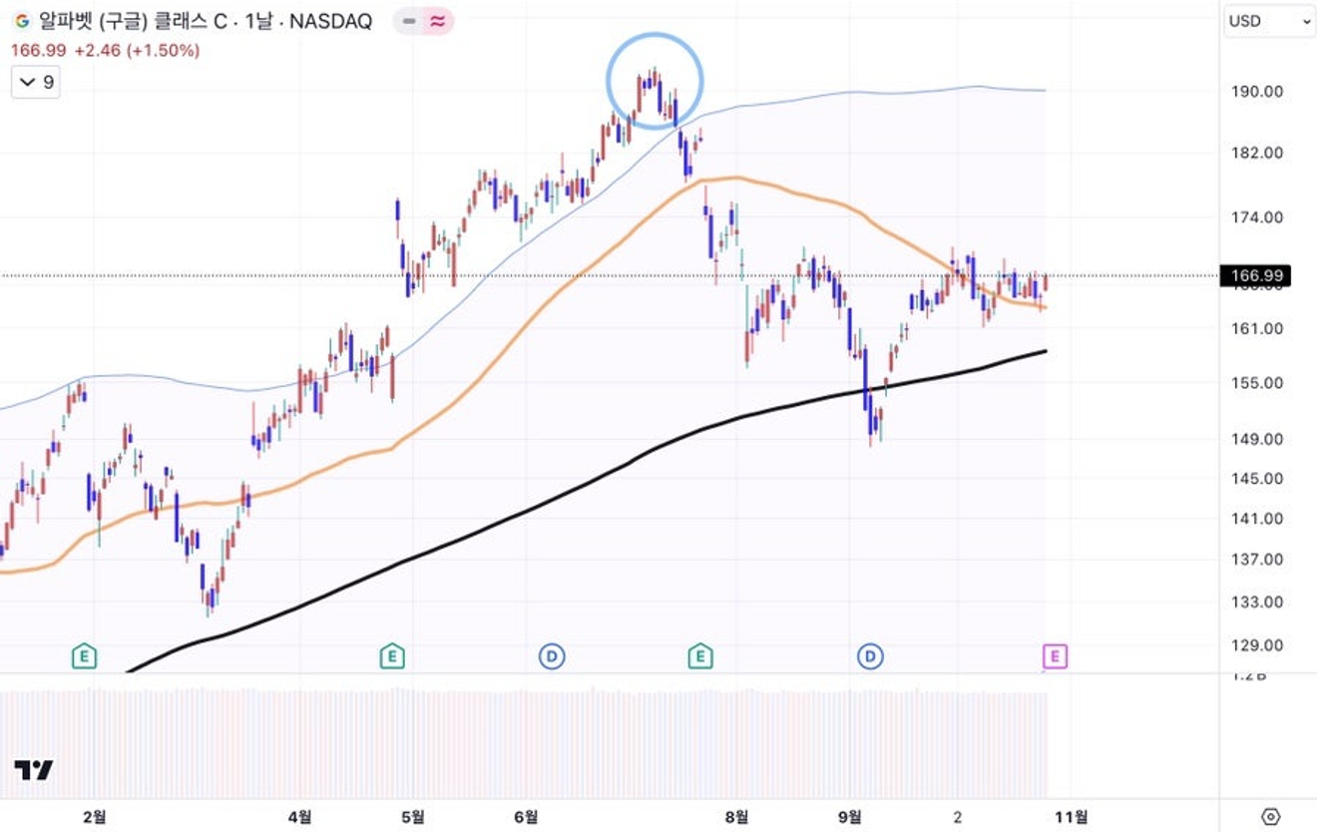Click the 2월 label on the time axis

[x=94, y=817]
